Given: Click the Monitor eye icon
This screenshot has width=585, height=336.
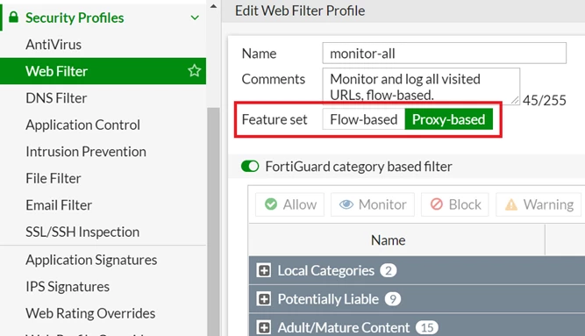Looking at the screenshot, I should tap(346, 204).
